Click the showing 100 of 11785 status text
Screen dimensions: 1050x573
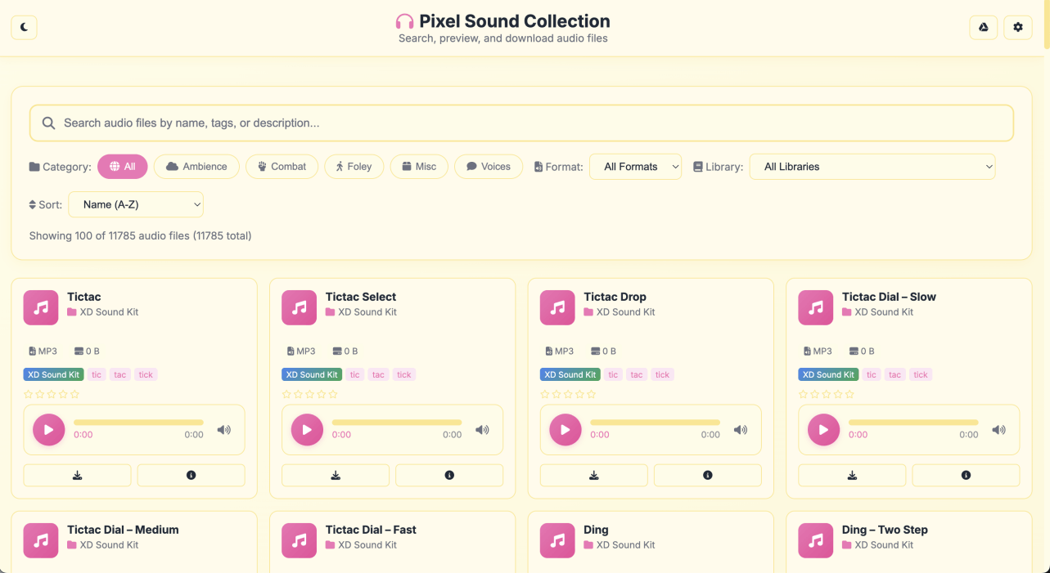(141, 235)
